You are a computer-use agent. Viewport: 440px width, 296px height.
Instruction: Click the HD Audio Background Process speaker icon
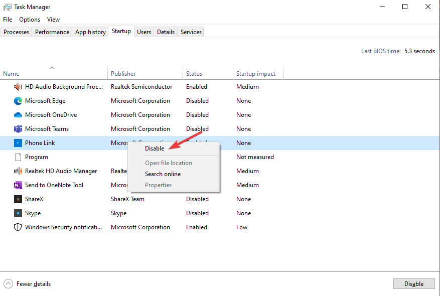pos(18,87)
